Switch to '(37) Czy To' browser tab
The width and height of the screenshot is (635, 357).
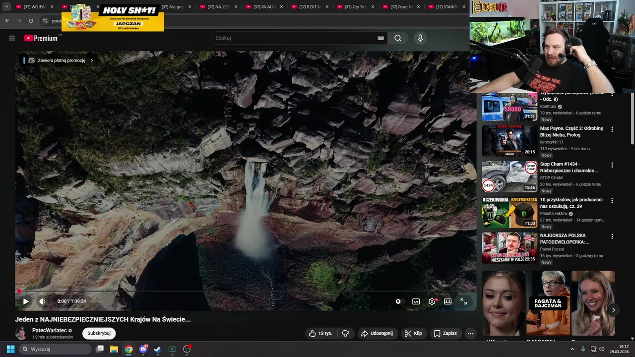coord(356,7)
